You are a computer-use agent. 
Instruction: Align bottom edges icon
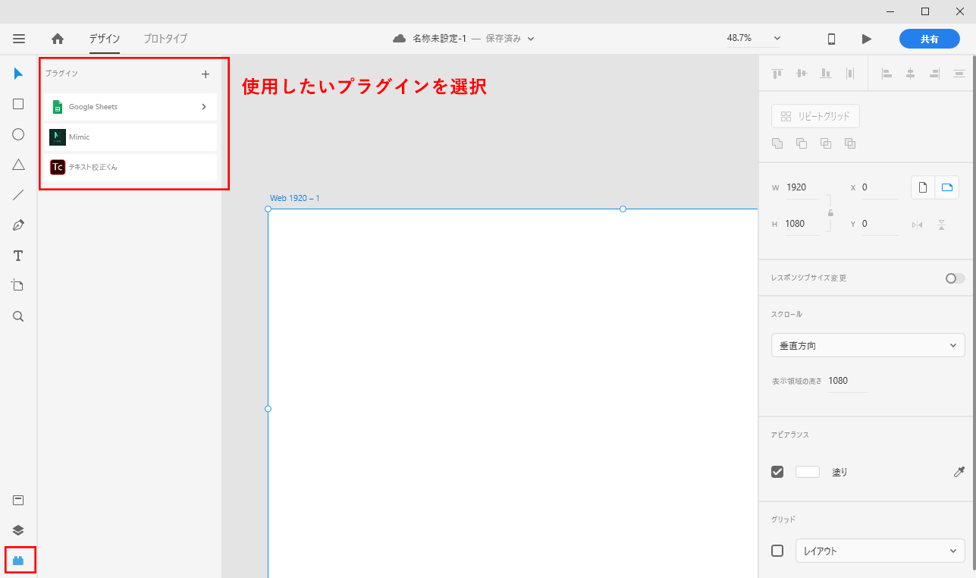pos(826,74)
